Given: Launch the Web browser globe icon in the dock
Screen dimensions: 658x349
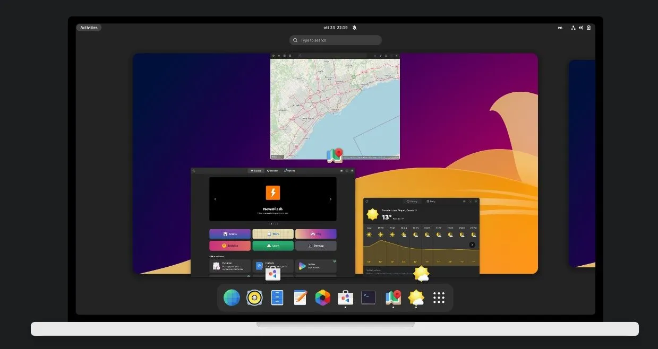Looking at the screenshot, I should tap(231, 298).
